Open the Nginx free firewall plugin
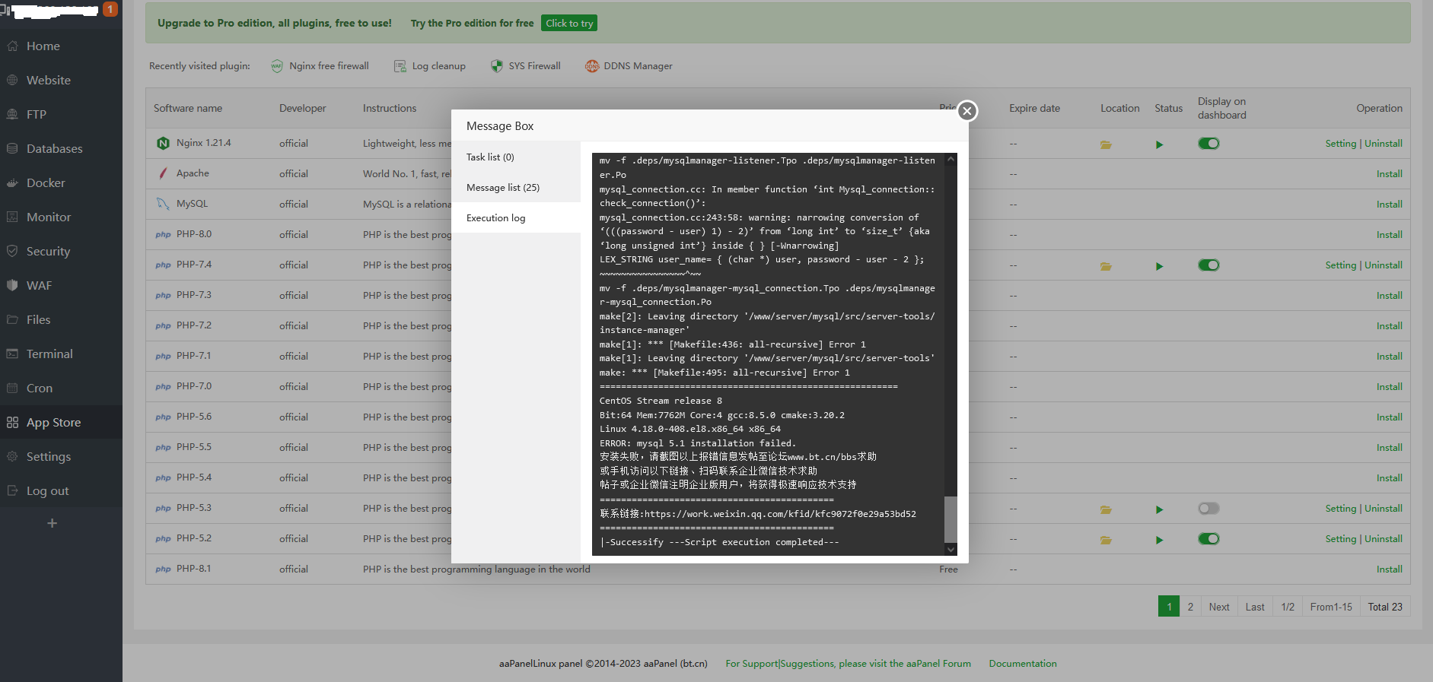 [x=320, y=66]
